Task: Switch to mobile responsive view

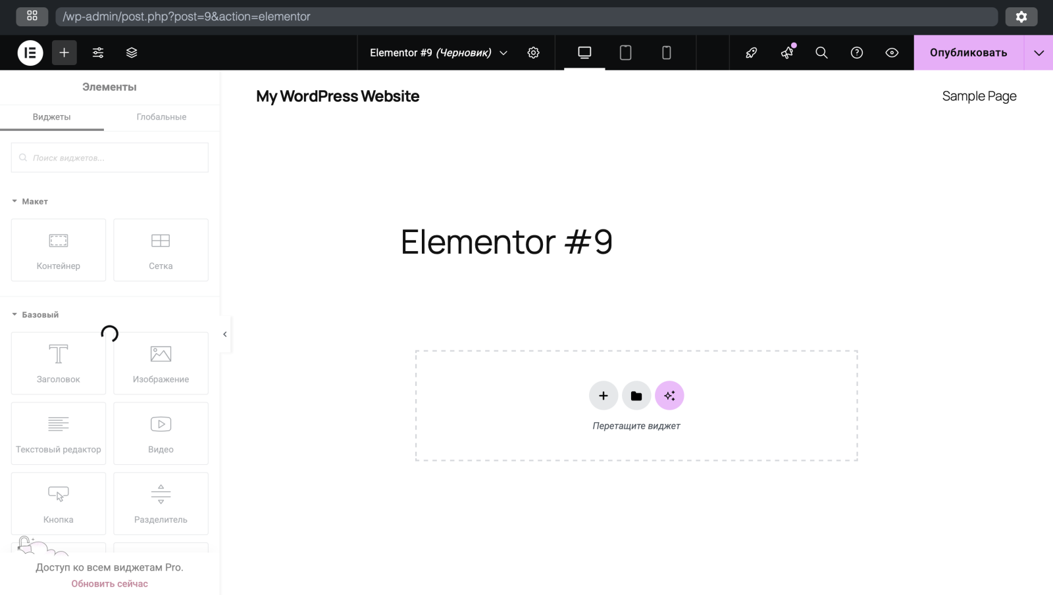Action: [x=666, y=53]
